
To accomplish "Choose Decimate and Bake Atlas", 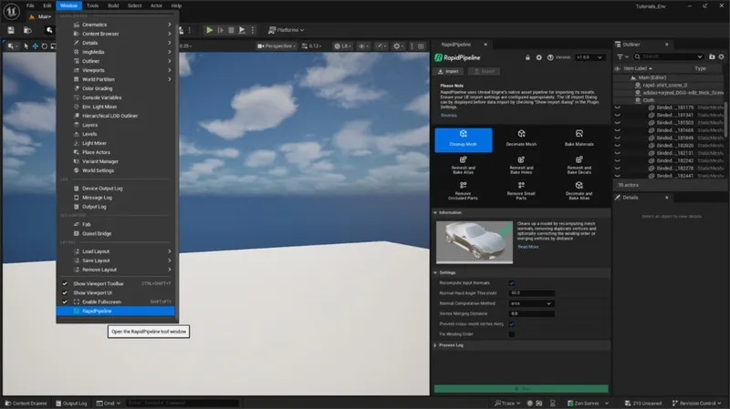I will click(x=579, y=191).
